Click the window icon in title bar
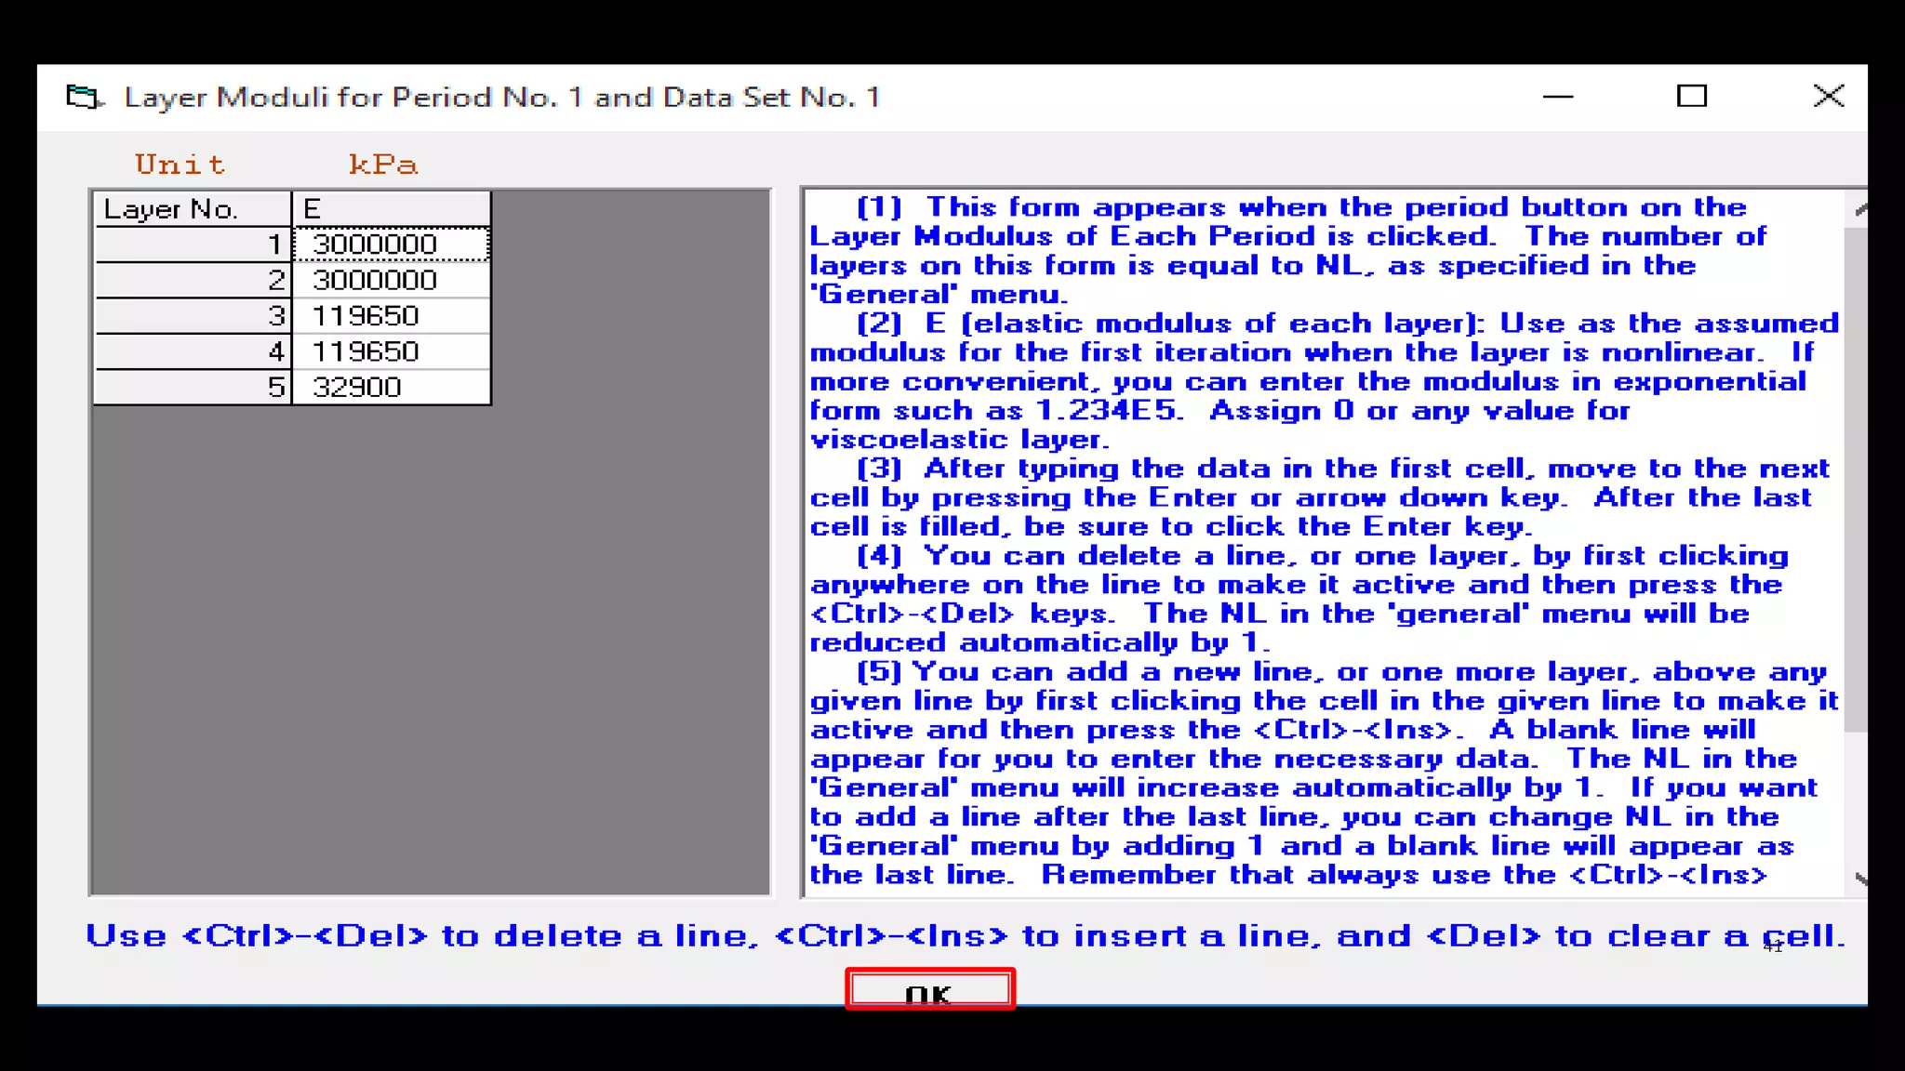Image resolution: width=1905 pixels, height=1071 pixels. [84, 97]
